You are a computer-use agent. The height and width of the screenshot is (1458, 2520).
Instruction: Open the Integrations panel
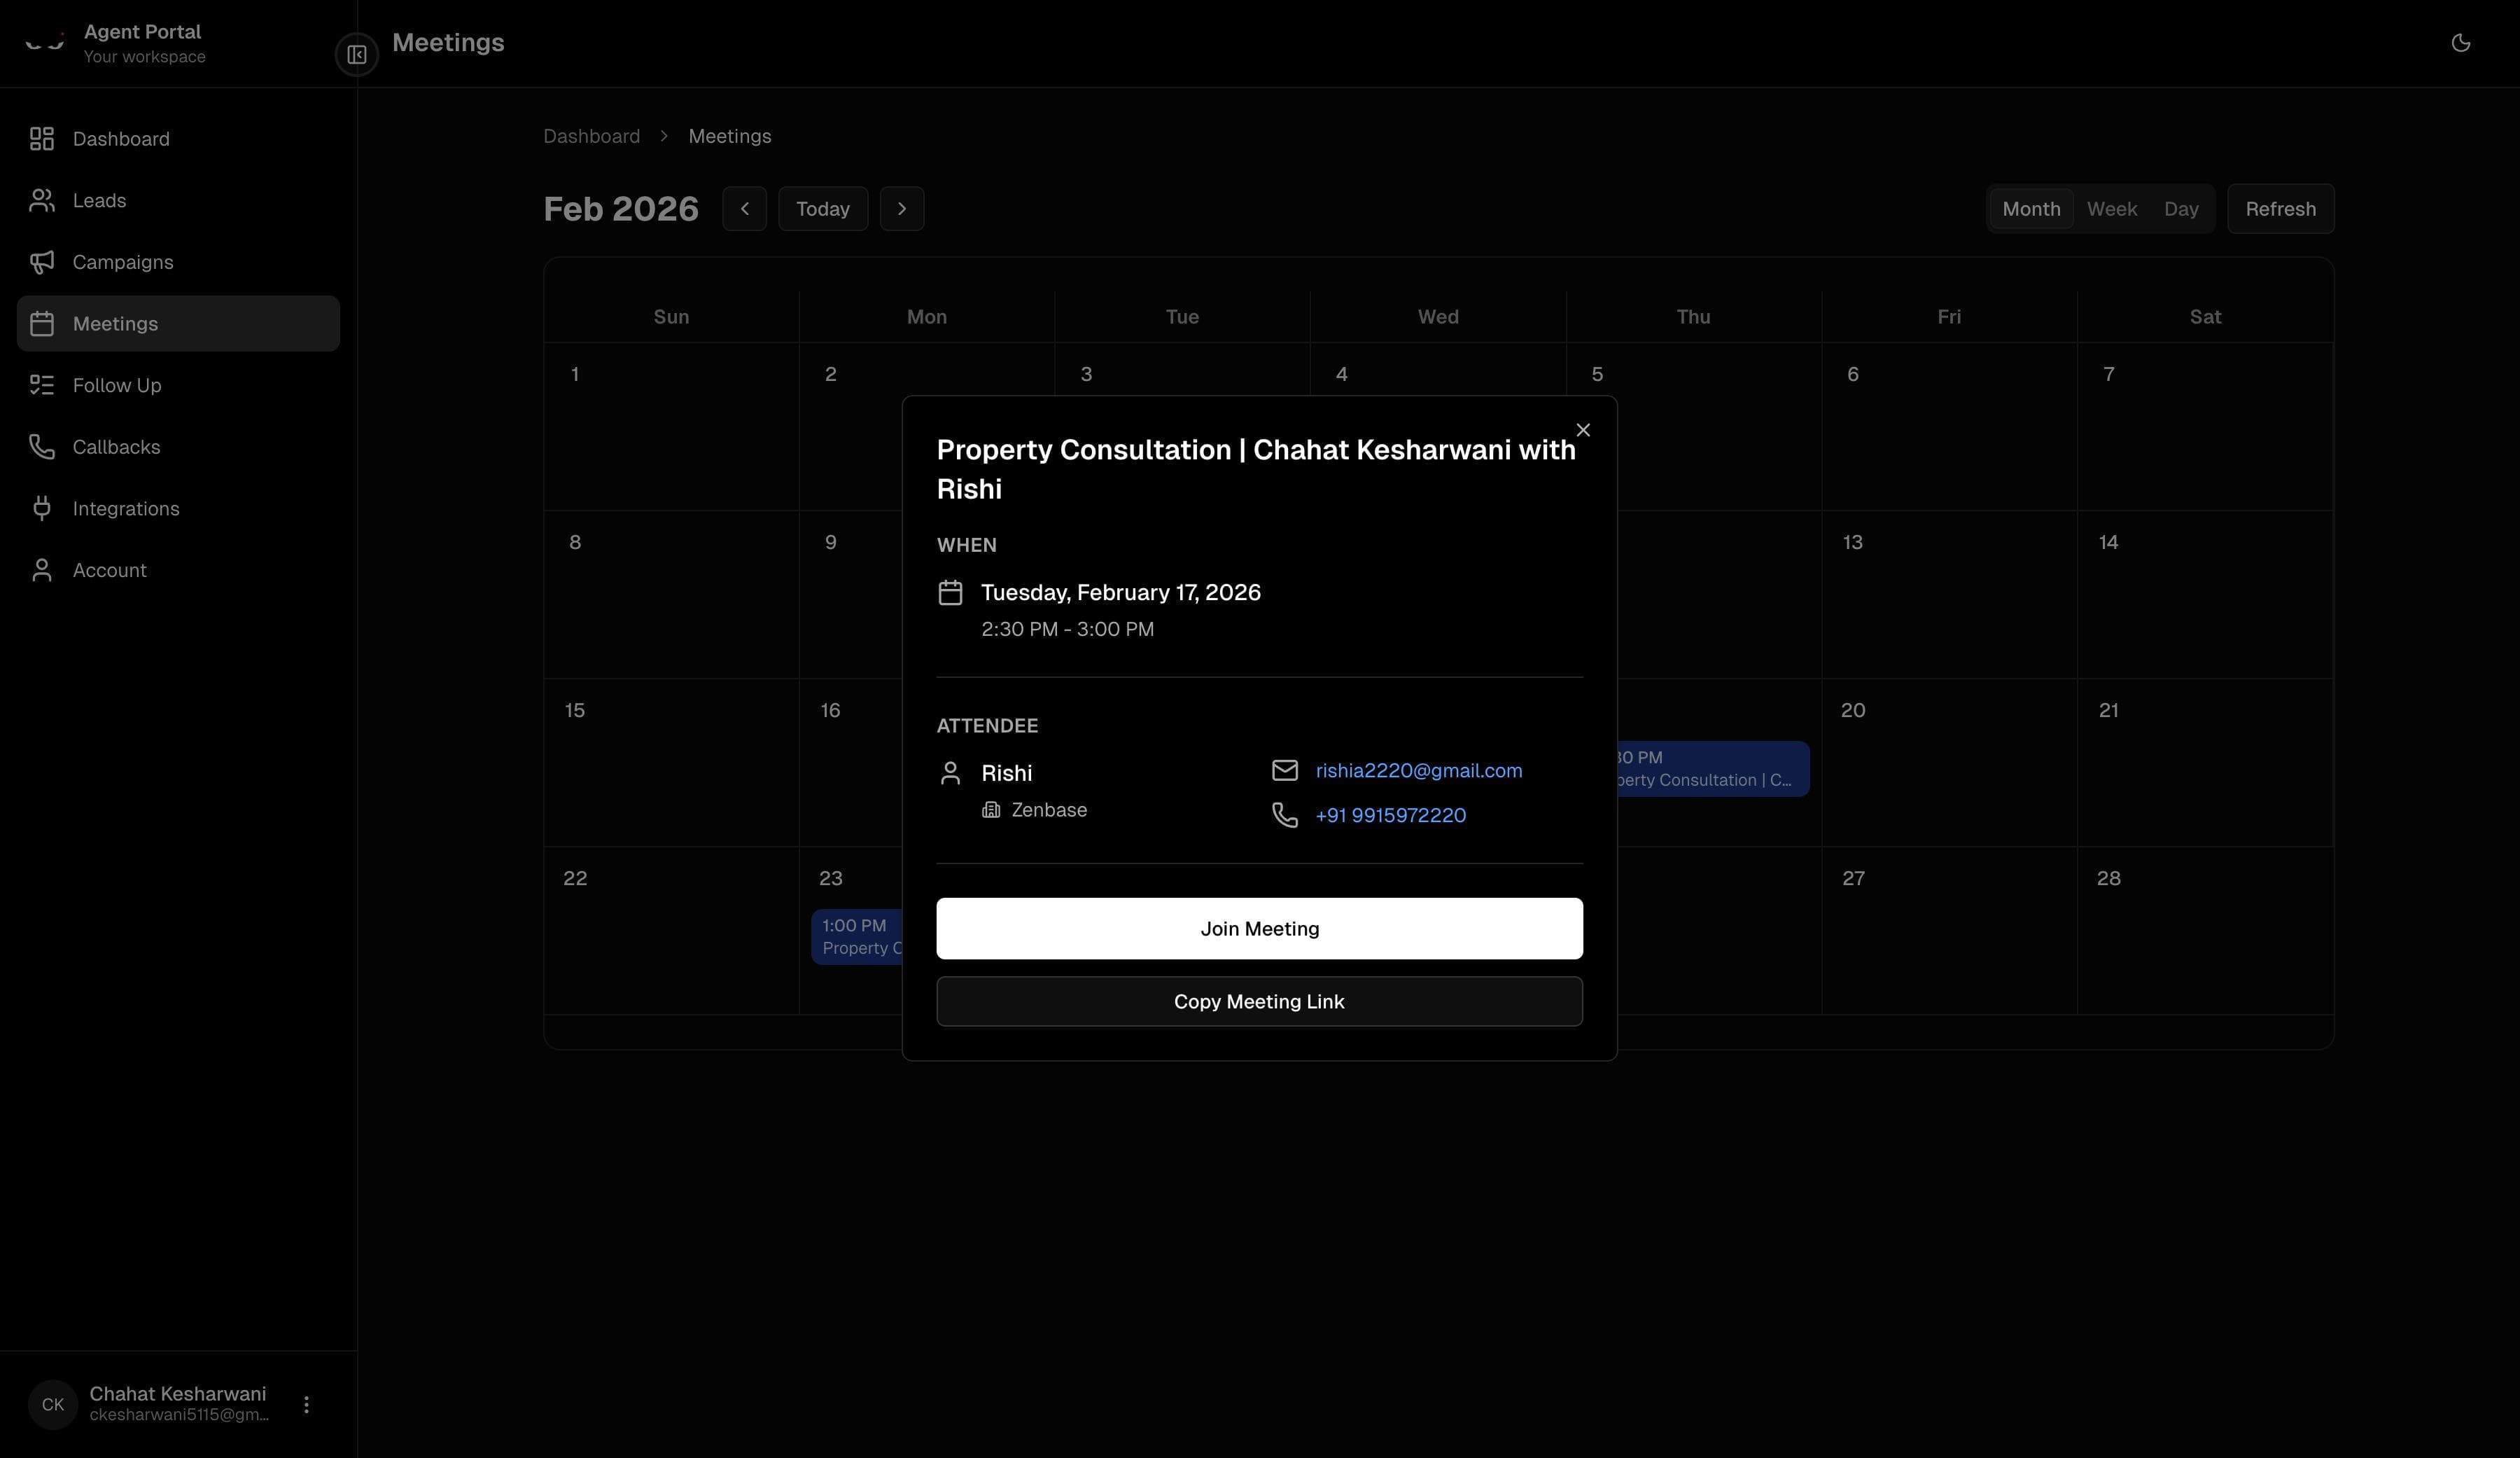tap(126, 508)
